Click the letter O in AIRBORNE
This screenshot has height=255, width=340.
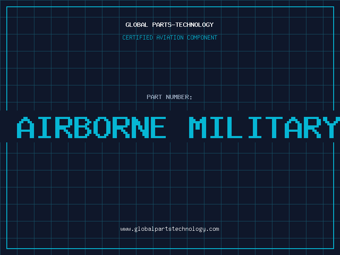point(102,127)
